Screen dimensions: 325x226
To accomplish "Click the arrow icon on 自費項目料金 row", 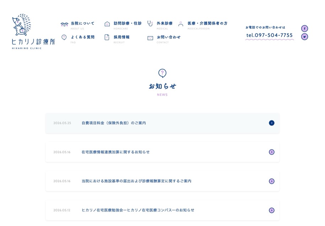I will tap(271, 123).
